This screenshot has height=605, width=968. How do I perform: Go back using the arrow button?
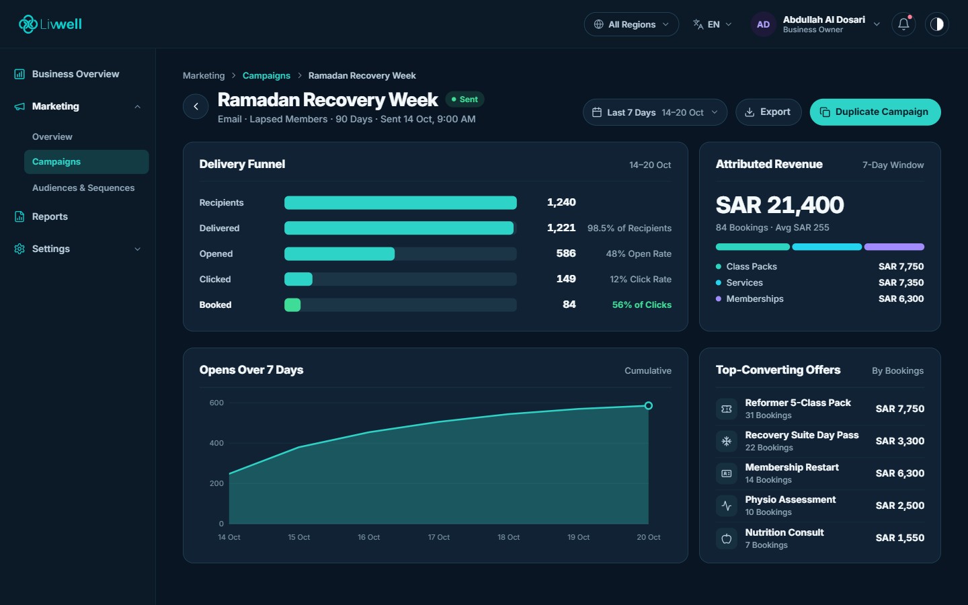[x=196, y=106]
